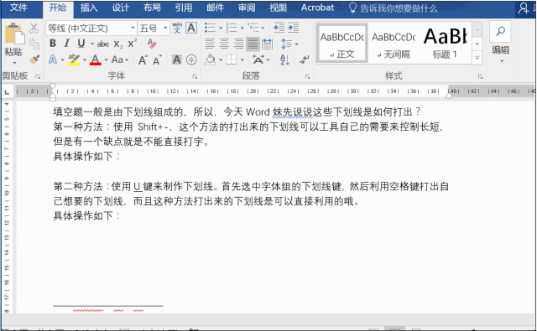Expand the styles gallery more arrow
The width and height of the screenshot is (537, 331).
click(x=477, y=58)
